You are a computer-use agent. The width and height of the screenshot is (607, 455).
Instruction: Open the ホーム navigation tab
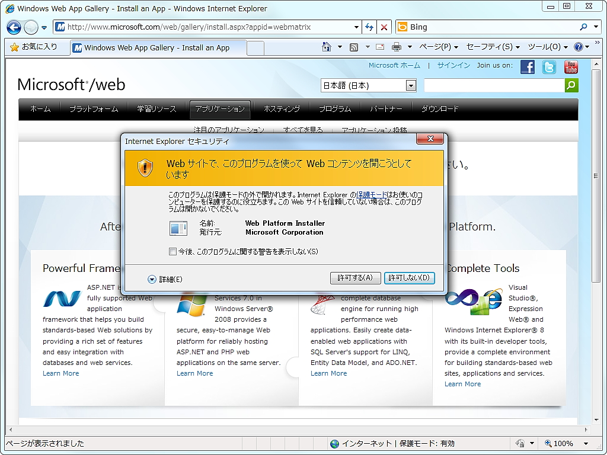(x=40, y=109)
